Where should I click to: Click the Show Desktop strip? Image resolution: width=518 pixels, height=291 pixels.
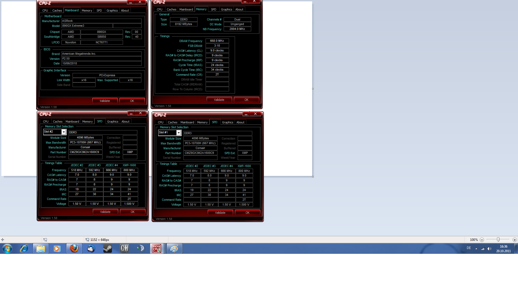tap(516, 248)
